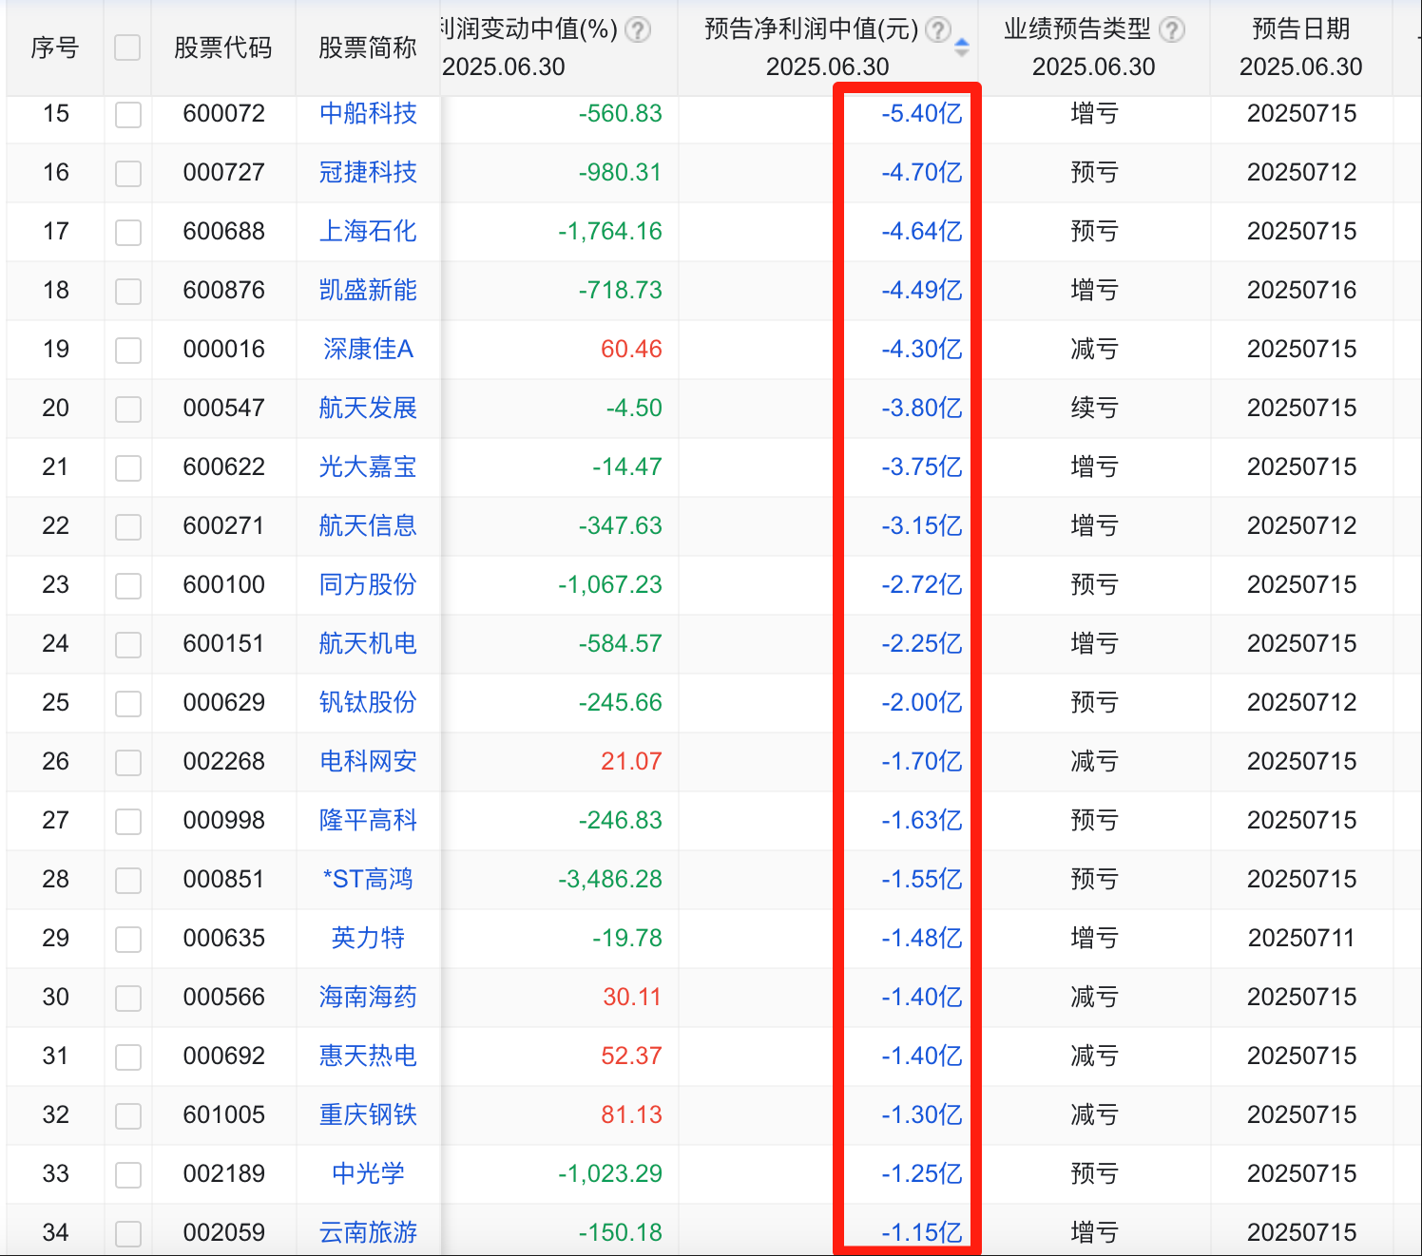
Task: Click net profit value -4.64亿
Action: coord(922,231)
